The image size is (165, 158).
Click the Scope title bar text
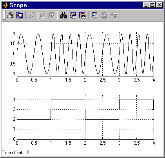click(18, 5)
